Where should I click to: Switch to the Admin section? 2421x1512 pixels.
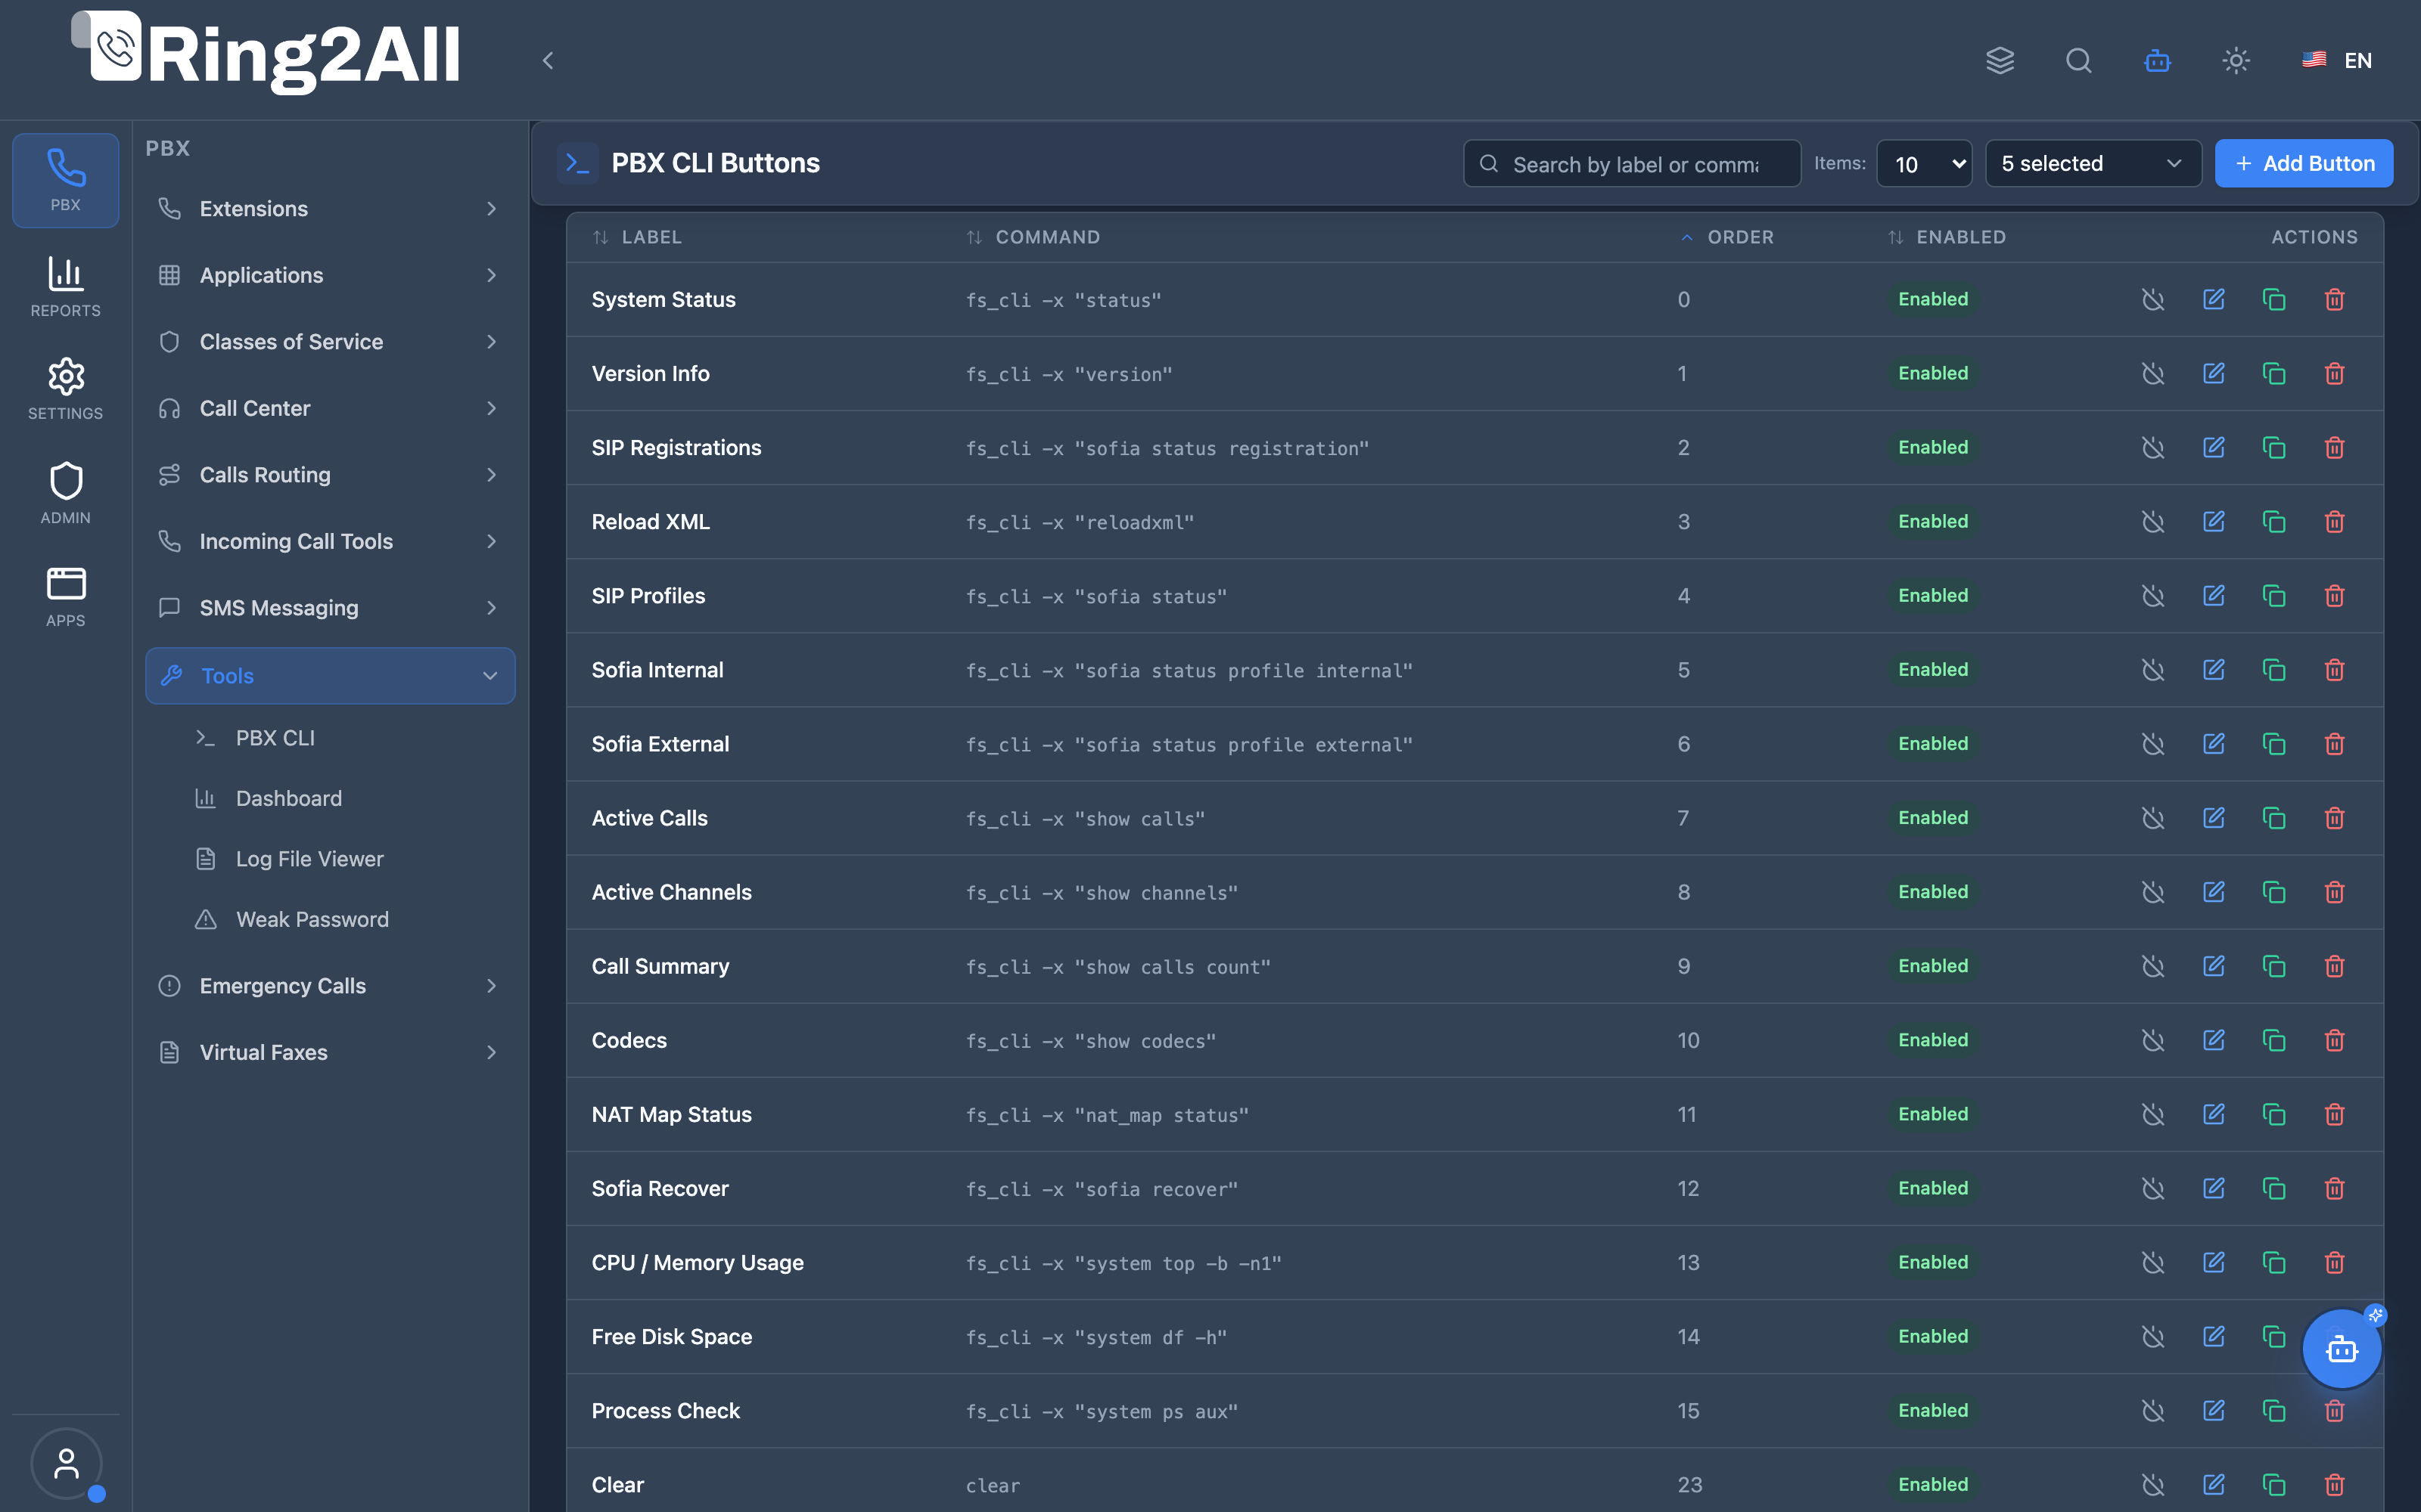coord(66,493)
